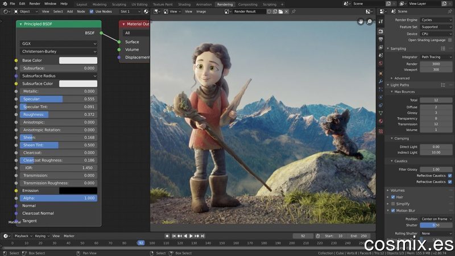Viewport: 455px width, 256px height.
Task: Open the Material properties tab
Action: (x=380, y=121)
